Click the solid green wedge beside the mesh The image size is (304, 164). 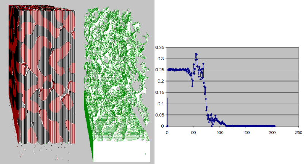88,121
